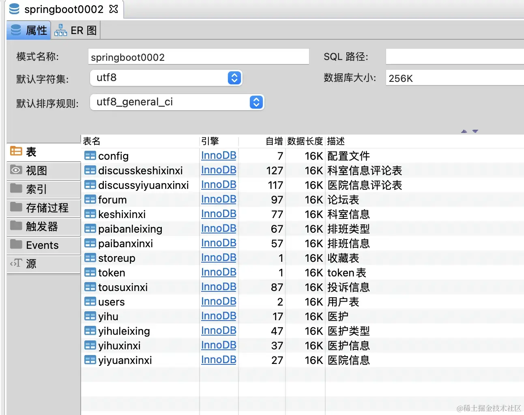Select the forum table row
This screenshot has height=415, width=524.
pos(112,199)
